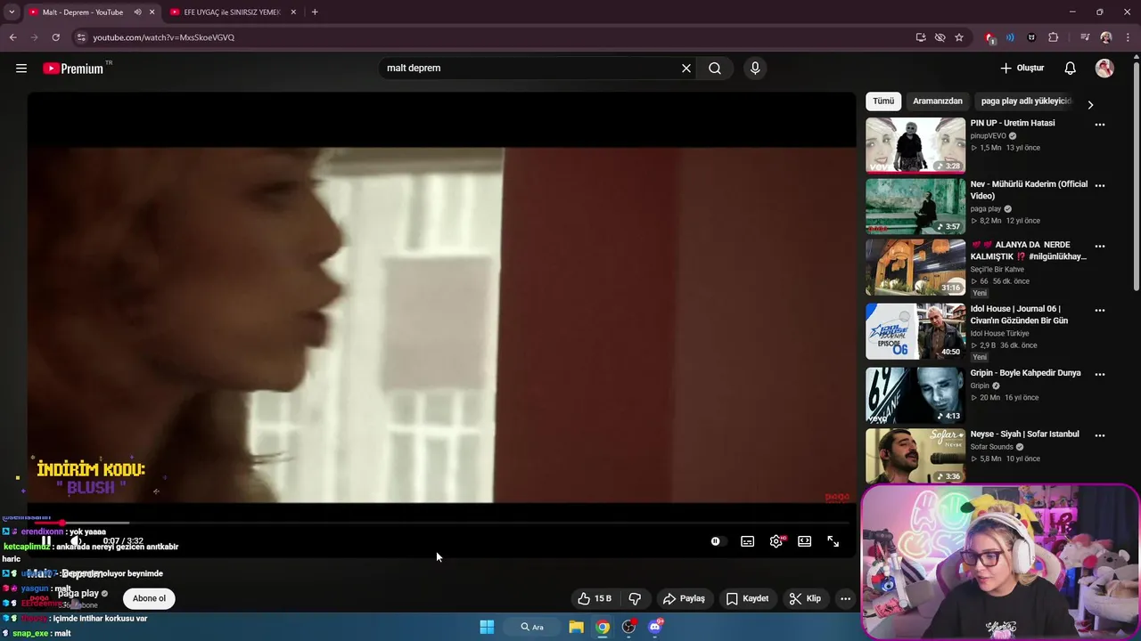Open File Explorer from the taskbar
This screenshot has height=641, width=1141.
[577, 627]
